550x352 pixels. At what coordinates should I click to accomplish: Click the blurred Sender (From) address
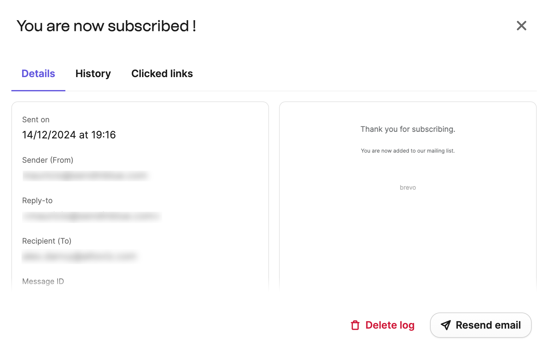(x=86, y=176)
